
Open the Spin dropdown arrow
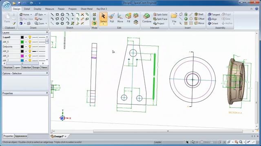[45, 15]
